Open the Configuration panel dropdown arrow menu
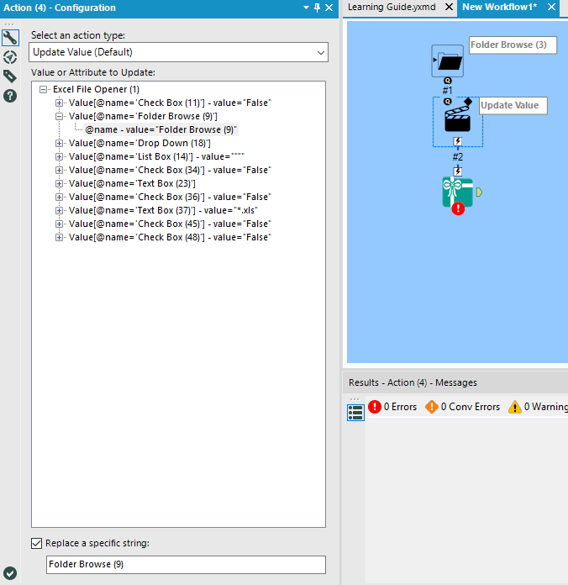The height and width of the screenshot is (585, 568). (x=306, y=8)
